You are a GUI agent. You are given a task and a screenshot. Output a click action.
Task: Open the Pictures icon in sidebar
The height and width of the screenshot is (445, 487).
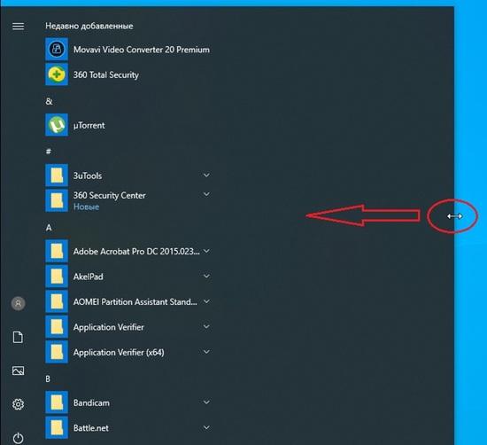tap(18, 371)
